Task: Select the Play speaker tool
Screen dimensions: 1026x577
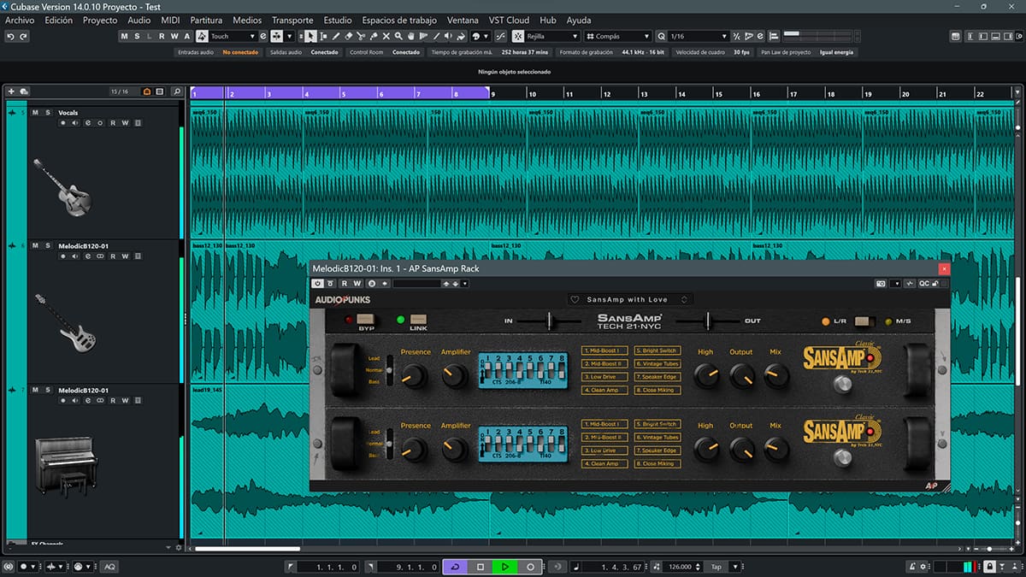Action: [x=448, y=36]
